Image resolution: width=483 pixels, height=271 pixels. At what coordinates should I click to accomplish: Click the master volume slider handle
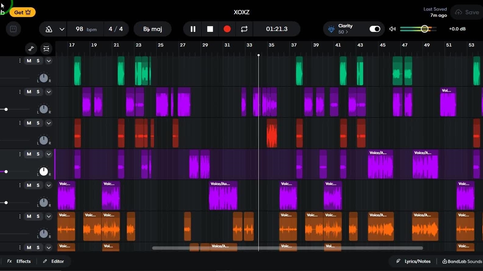click(425, 29)
